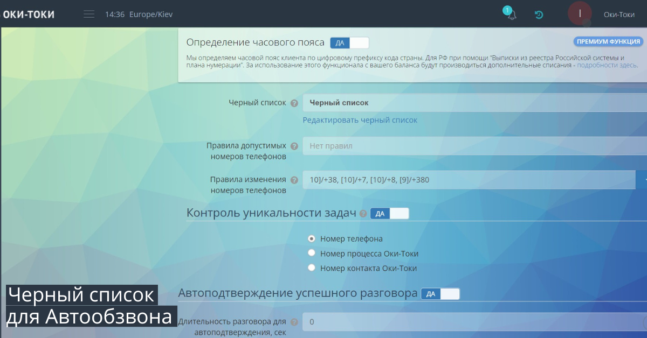The height and width of the screenshot is (338, 647).
Task: Select Номер процесса Оки-Токи radio option
Action: pyautogui.click(x=311, y=253)
